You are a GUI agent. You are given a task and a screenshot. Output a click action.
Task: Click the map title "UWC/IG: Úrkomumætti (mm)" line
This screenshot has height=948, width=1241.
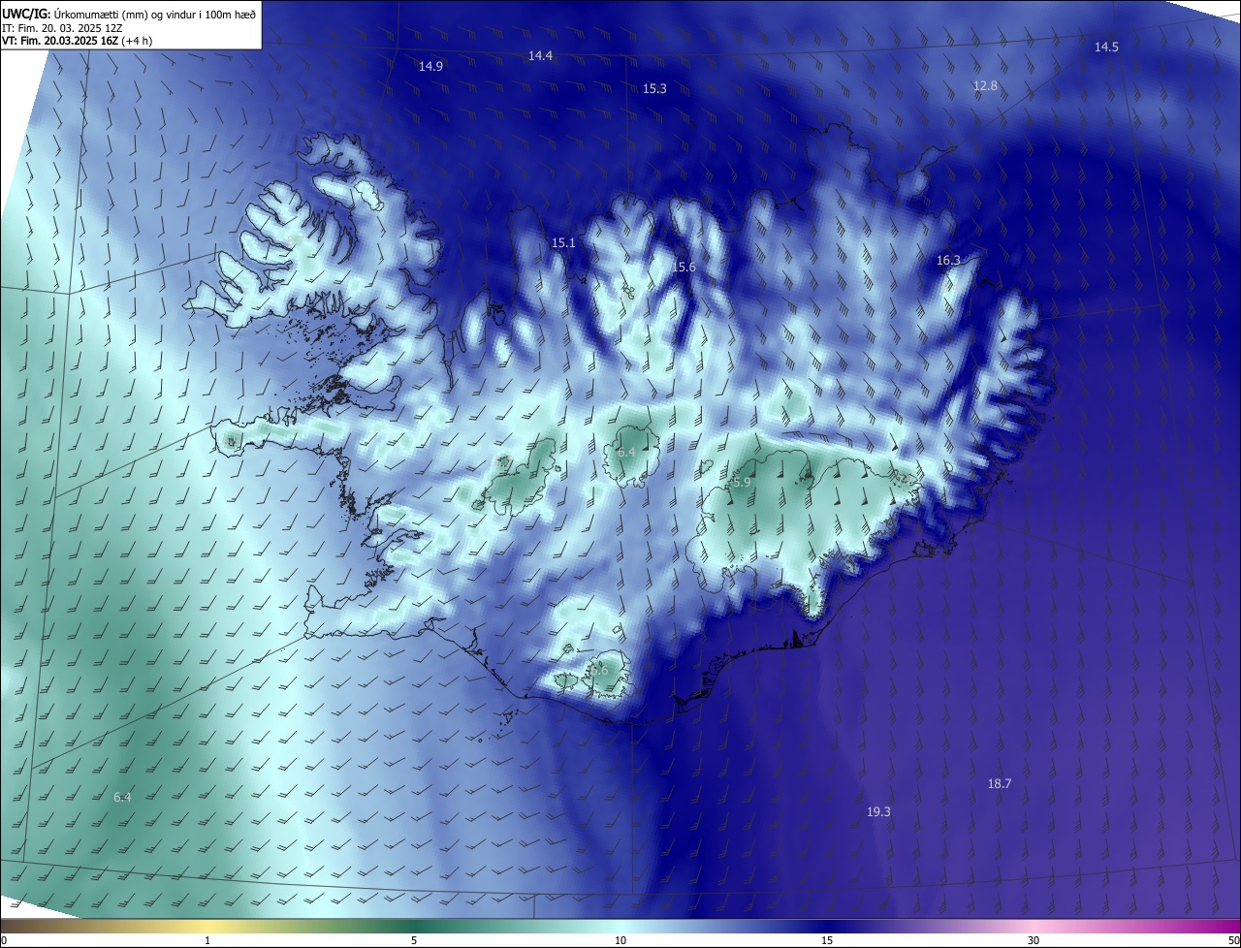130,13
